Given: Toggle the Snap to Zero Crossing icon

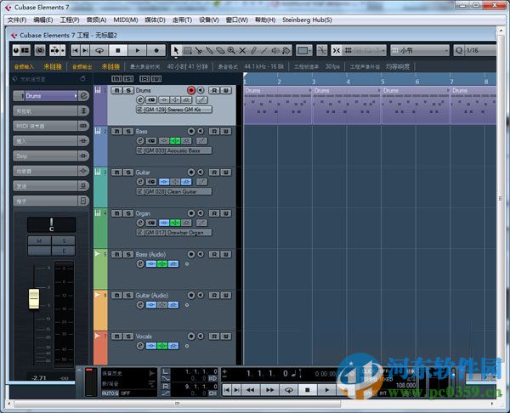Looking at the screenshot, I should coord(321,50).
